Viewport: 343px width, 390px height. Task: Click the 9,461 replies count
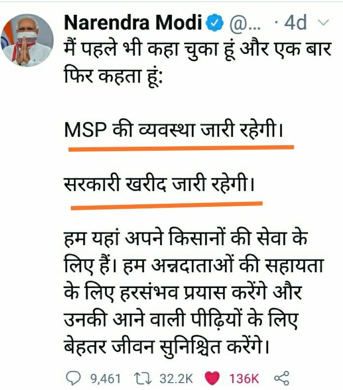[x=105, y=379]
